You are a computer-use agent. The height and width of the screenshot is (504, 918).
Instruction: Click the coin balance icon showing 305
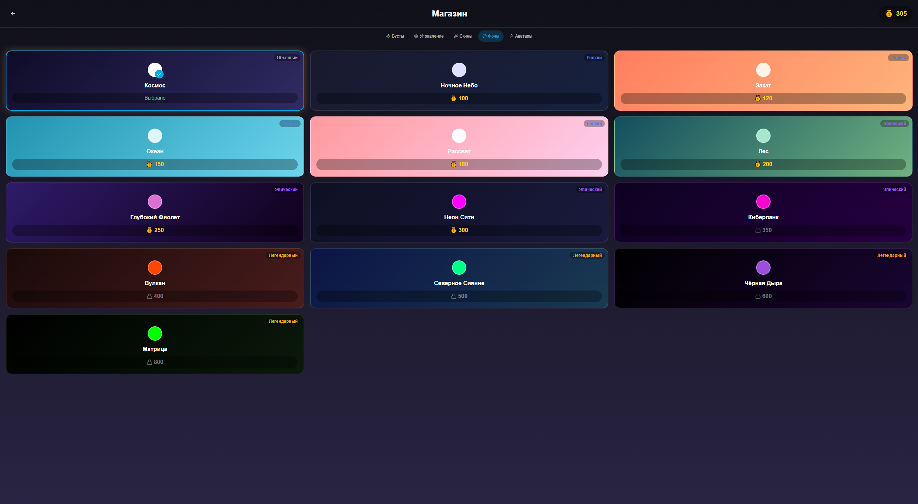point(889,14)
